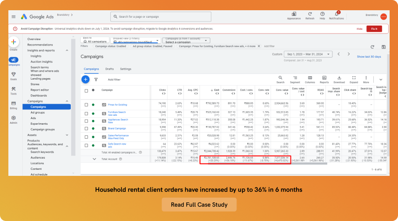Open the All campaigns view dropdown
Viewport: 398px width, 221px height.
[x=135, y=40]
